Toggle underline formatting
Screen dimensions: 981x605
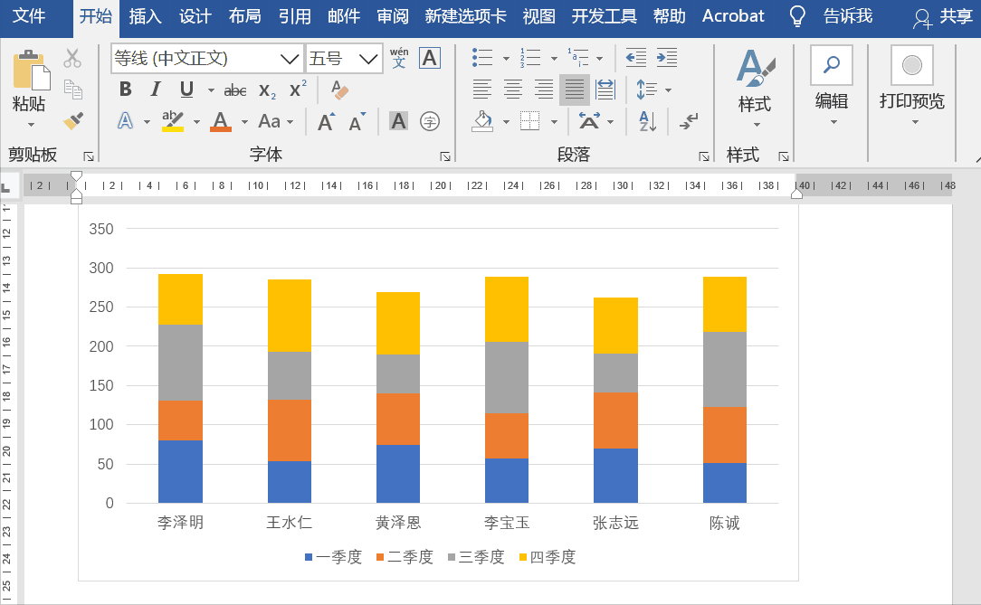186,88
